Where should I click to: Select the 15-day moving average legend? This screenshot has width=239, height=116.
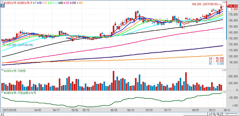click(45, 3)
